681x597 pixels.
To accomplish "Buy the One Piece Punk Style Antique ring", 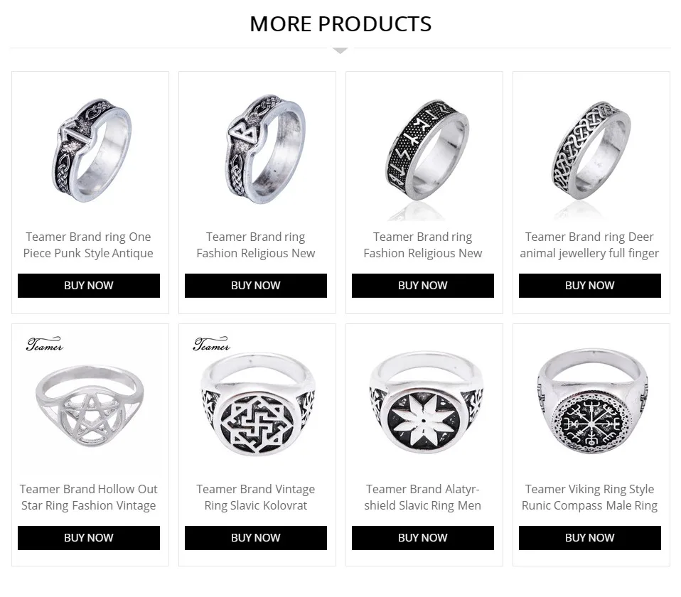I will click(89, 285).
